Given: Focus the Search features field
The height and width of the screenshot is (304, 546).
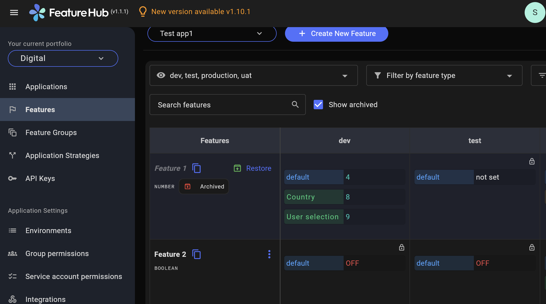Looking at the screenshot, I should click(227, 105).
